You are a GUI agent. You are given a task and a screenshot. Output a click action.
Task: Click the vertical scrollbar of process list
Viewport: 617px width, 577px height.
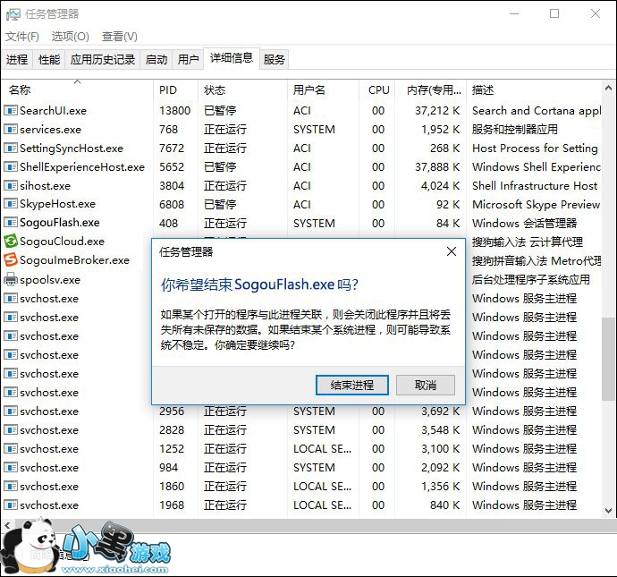609,358
